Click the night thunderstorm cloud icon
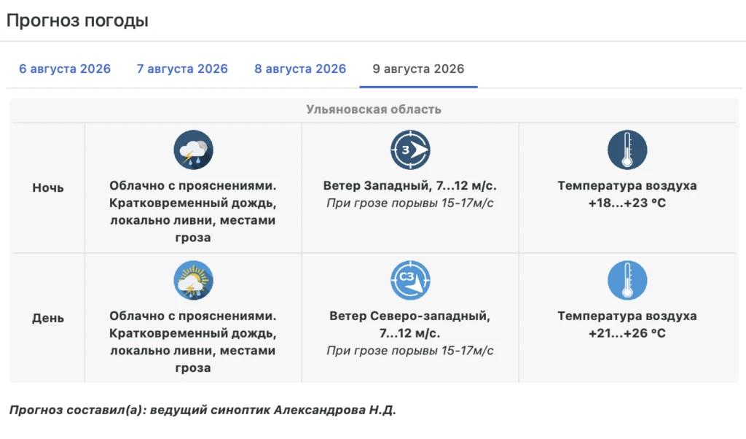 (x=193, y=149)
